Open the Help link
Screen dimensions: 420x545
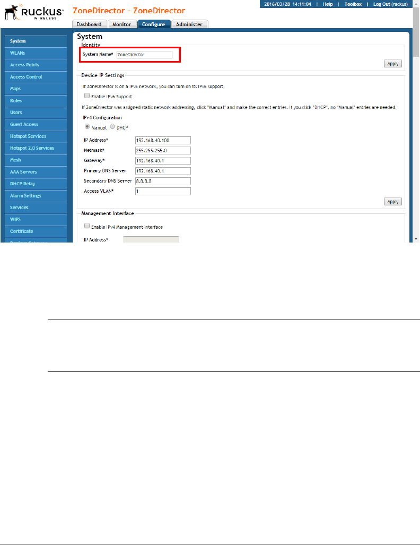point(328,4)
